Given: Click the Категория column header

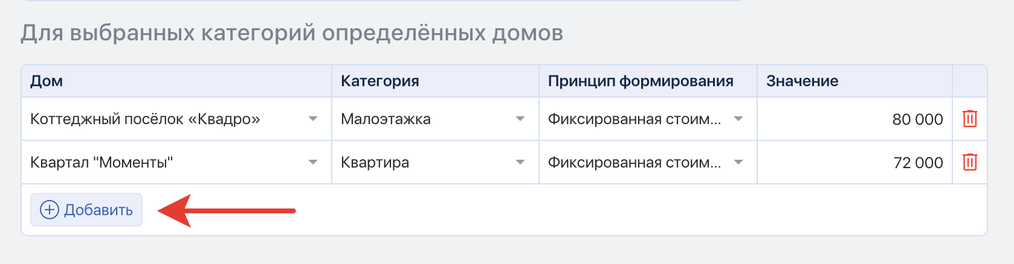Looking at the screenshot, I should pos(379,81).
